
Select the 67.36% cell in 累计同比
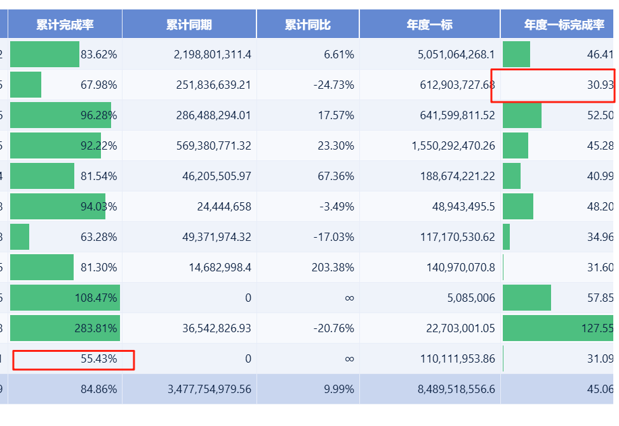coord(336,176)
